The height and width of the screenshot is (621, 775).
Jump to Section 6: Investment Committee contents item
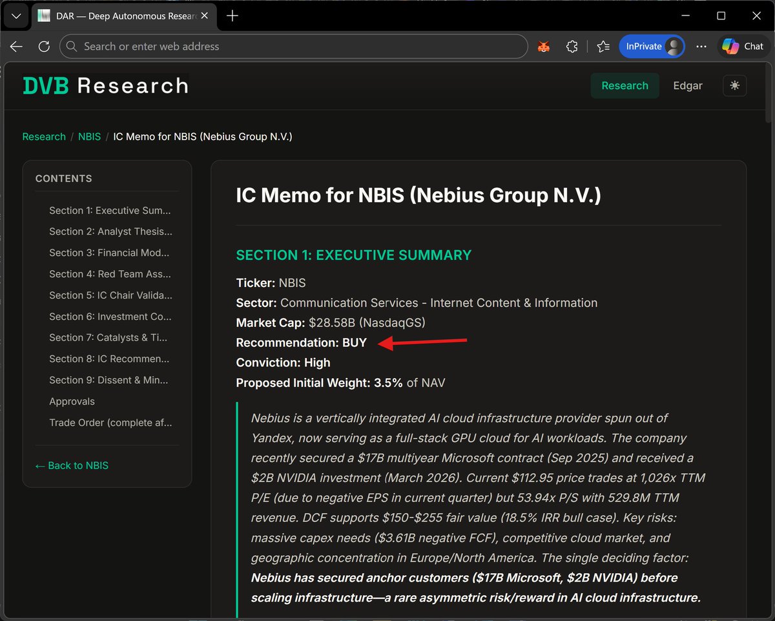110,317
